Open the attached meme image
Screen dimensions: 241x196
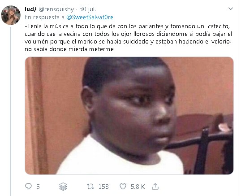(x=129, y=116)
